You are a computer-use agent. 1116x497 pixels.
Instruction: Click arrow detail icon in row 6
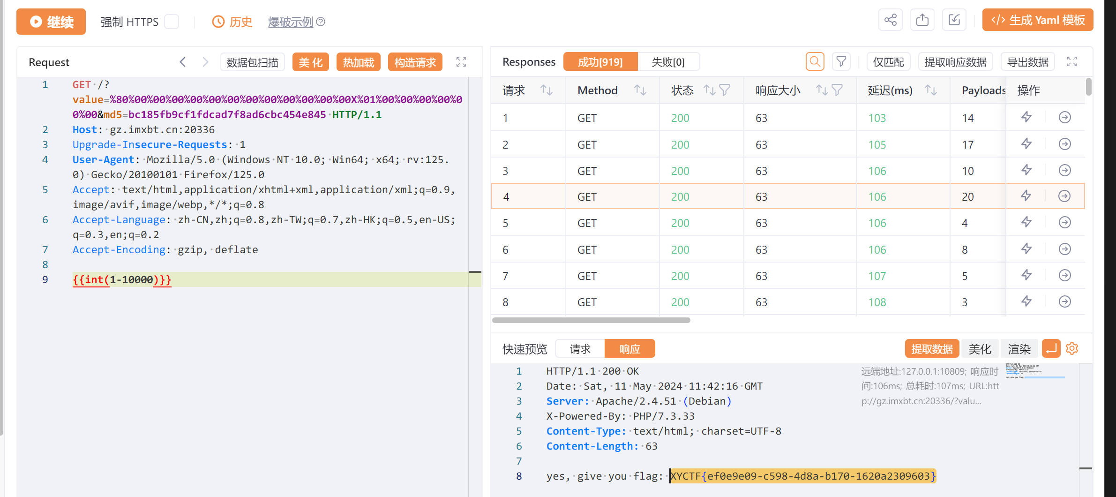(x=1065, y=249)
